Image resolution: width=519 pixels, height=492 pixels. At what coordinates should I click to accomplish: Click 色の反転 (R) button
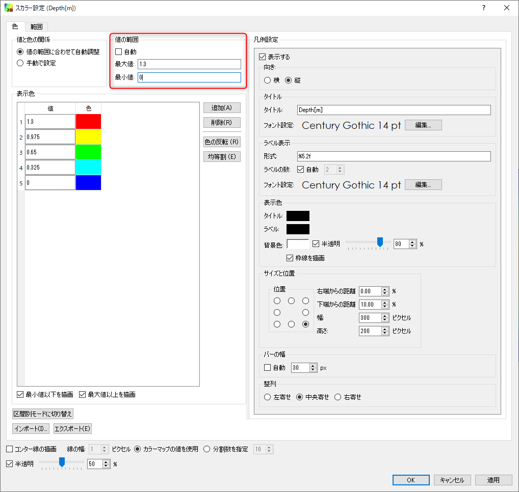pyautogui.click(x=222, y=142)
